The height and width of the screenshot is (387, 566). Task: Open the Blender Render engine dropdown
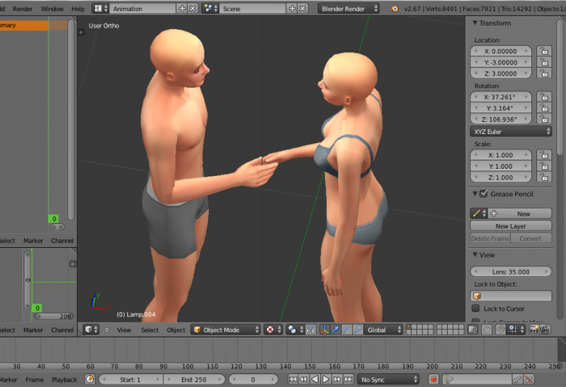(348, 8)
